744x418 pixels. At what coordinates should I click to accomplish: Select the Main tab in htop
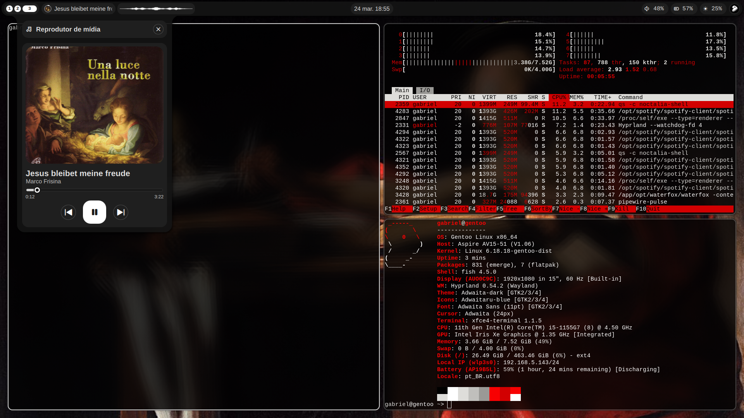click(402, 90)
